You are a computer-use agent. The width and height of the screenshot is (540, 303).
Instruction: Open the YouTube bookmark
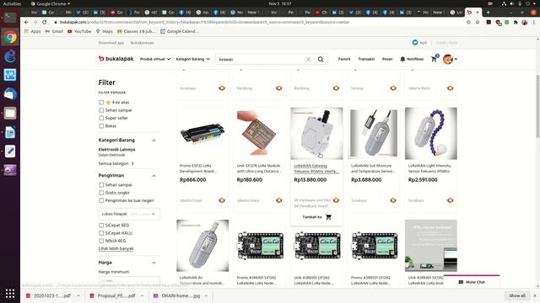click(79, 31)
